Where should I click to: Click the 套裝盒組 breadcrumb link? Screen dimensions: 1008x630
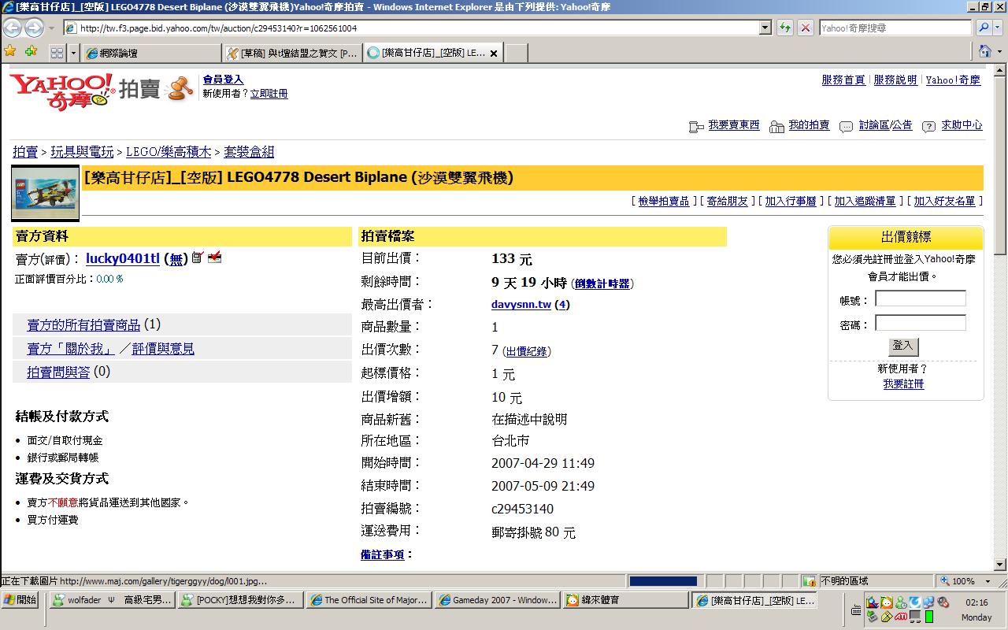[249, 152]
